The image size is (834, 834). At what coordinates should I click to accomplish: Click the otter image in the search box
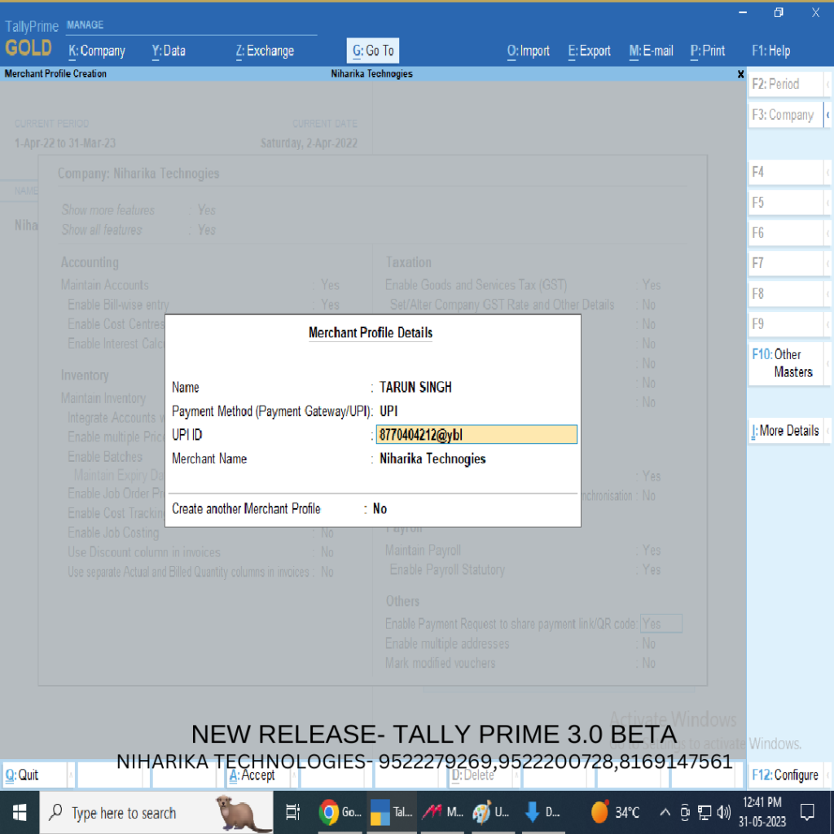coord(241,812)
